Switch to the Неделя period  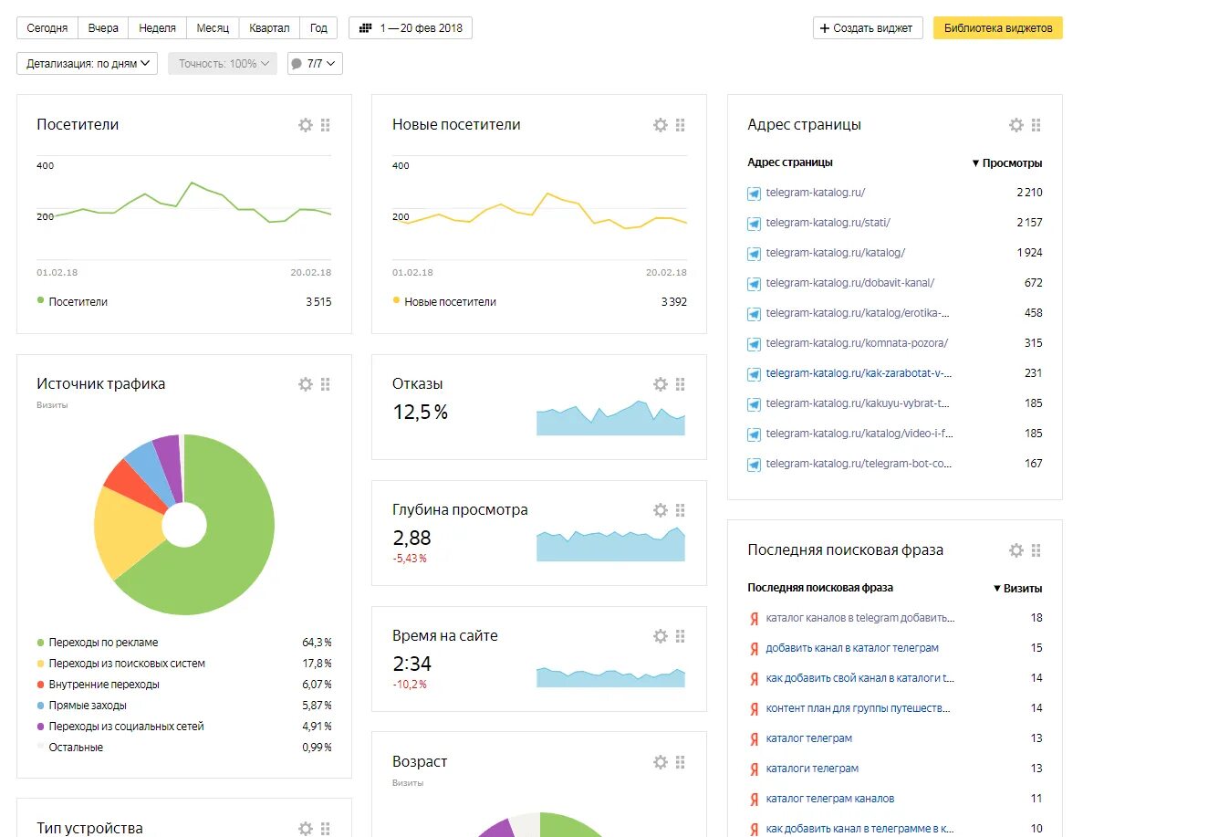[x=157, y=28]
